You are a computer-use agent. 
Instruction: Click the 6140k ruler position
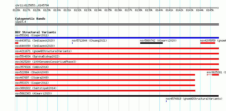(159, 10)
